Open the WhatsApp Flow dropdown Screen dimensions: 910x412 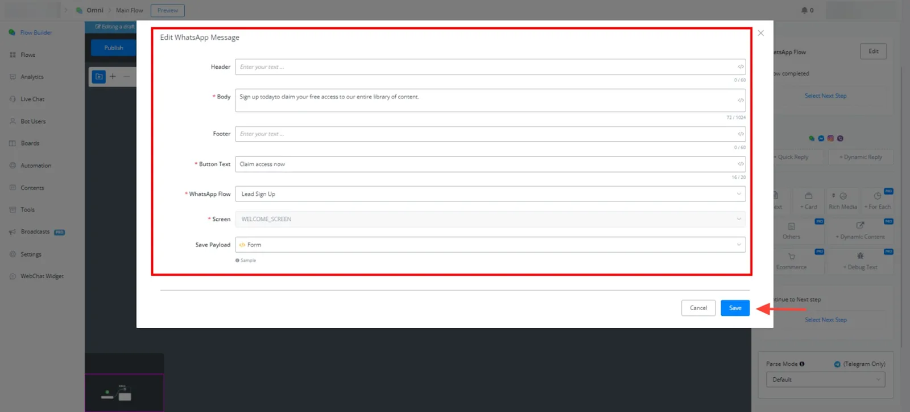coord(490,194)
